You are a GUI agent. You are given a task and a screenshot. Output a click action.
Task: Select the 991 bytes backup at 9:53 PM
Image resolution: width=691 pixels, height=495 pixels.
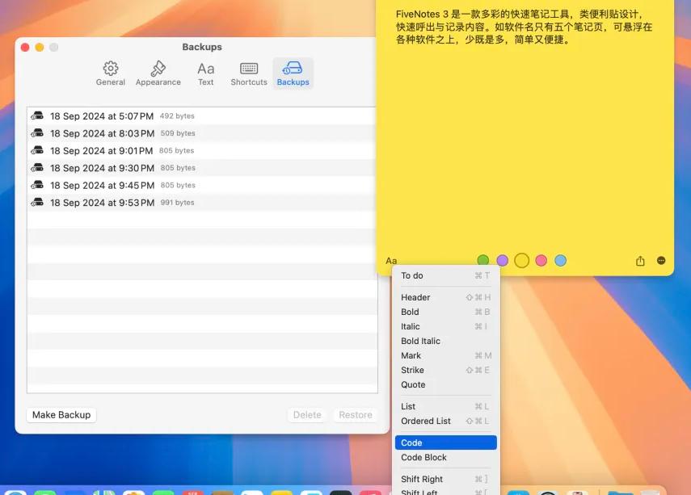tap(101, 203)
